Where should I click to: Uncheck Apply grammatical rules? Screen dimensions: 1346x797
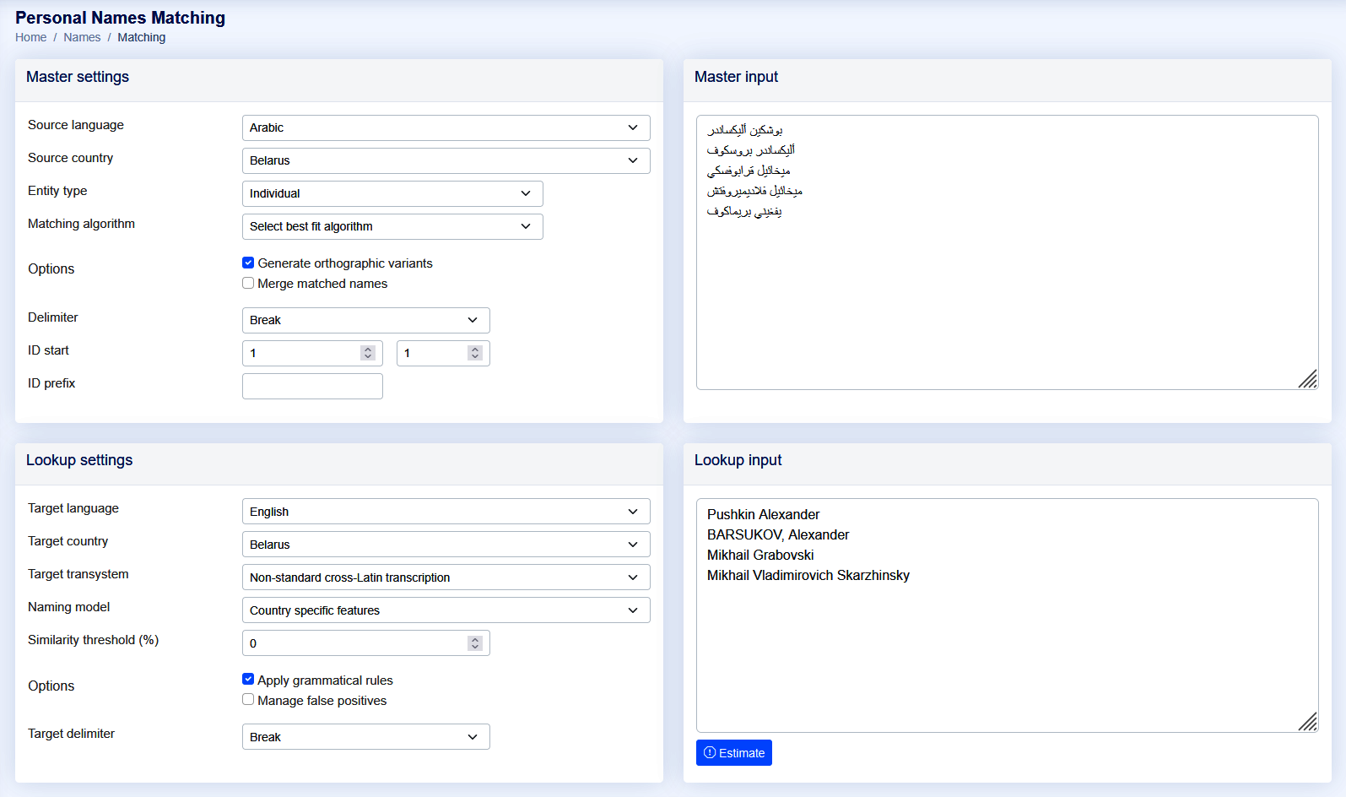click(x=248, y=679)
